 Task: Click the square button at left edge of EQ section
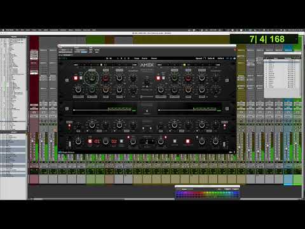pyautogui.click(x=67, y=80)
